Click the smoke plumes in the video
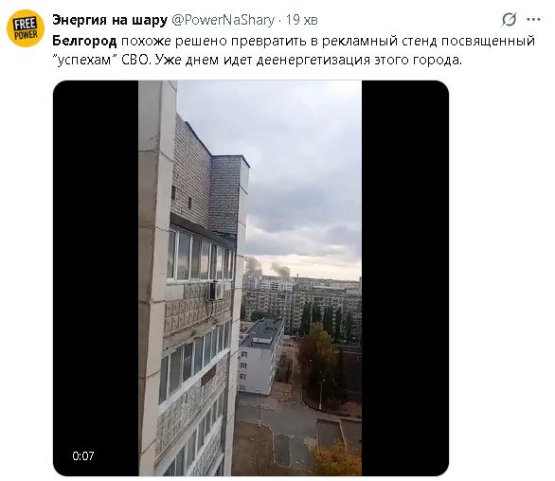 pyautogui.click(x=267, y=267)
